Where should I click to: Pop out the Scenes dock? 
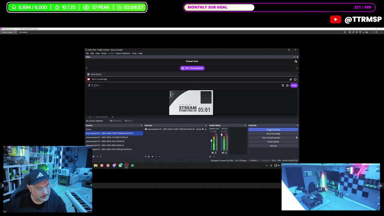pos(142,125)
